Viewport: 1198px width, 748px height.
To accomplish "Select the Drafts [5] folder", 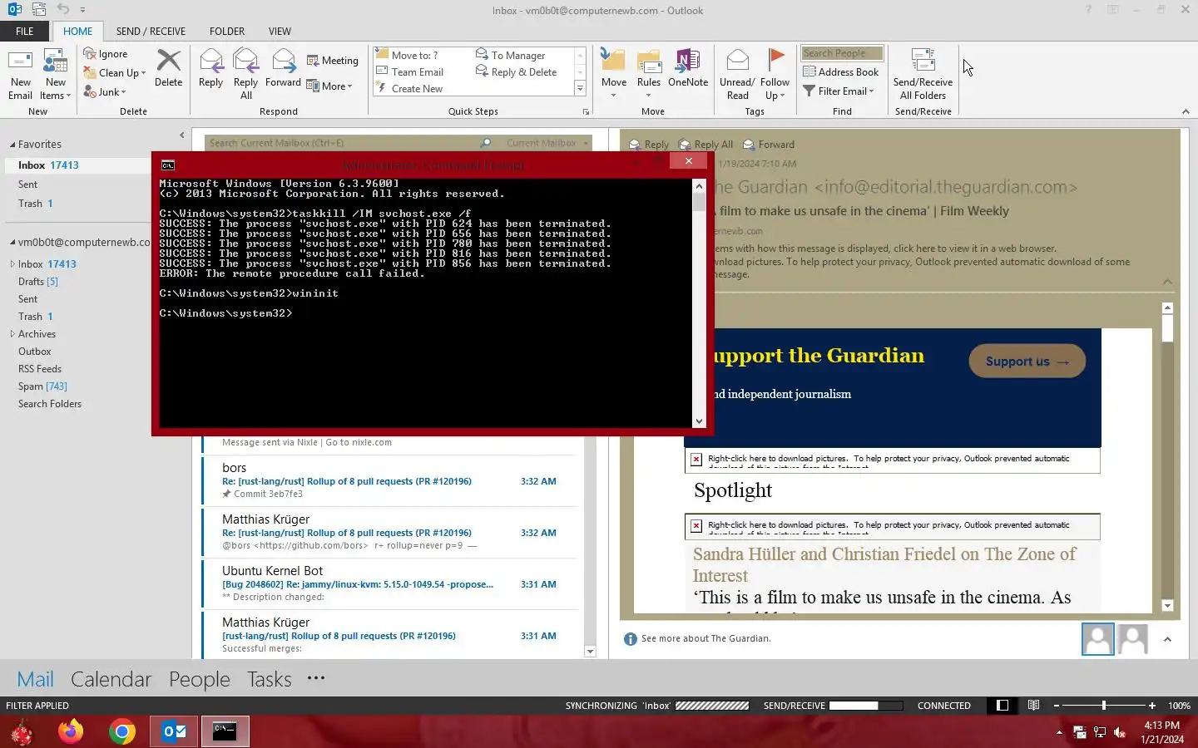I will pos(38,282).
